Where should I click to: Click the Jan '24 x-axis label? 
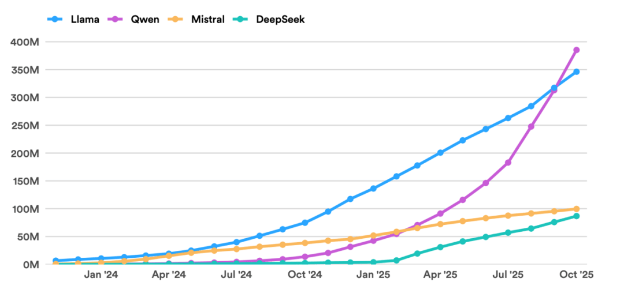pos(101,276)
